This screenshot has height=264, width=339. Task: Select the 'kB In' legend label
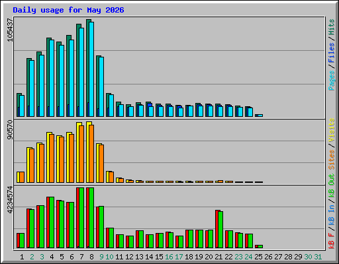pyautogui.click(x=332, y=215)
